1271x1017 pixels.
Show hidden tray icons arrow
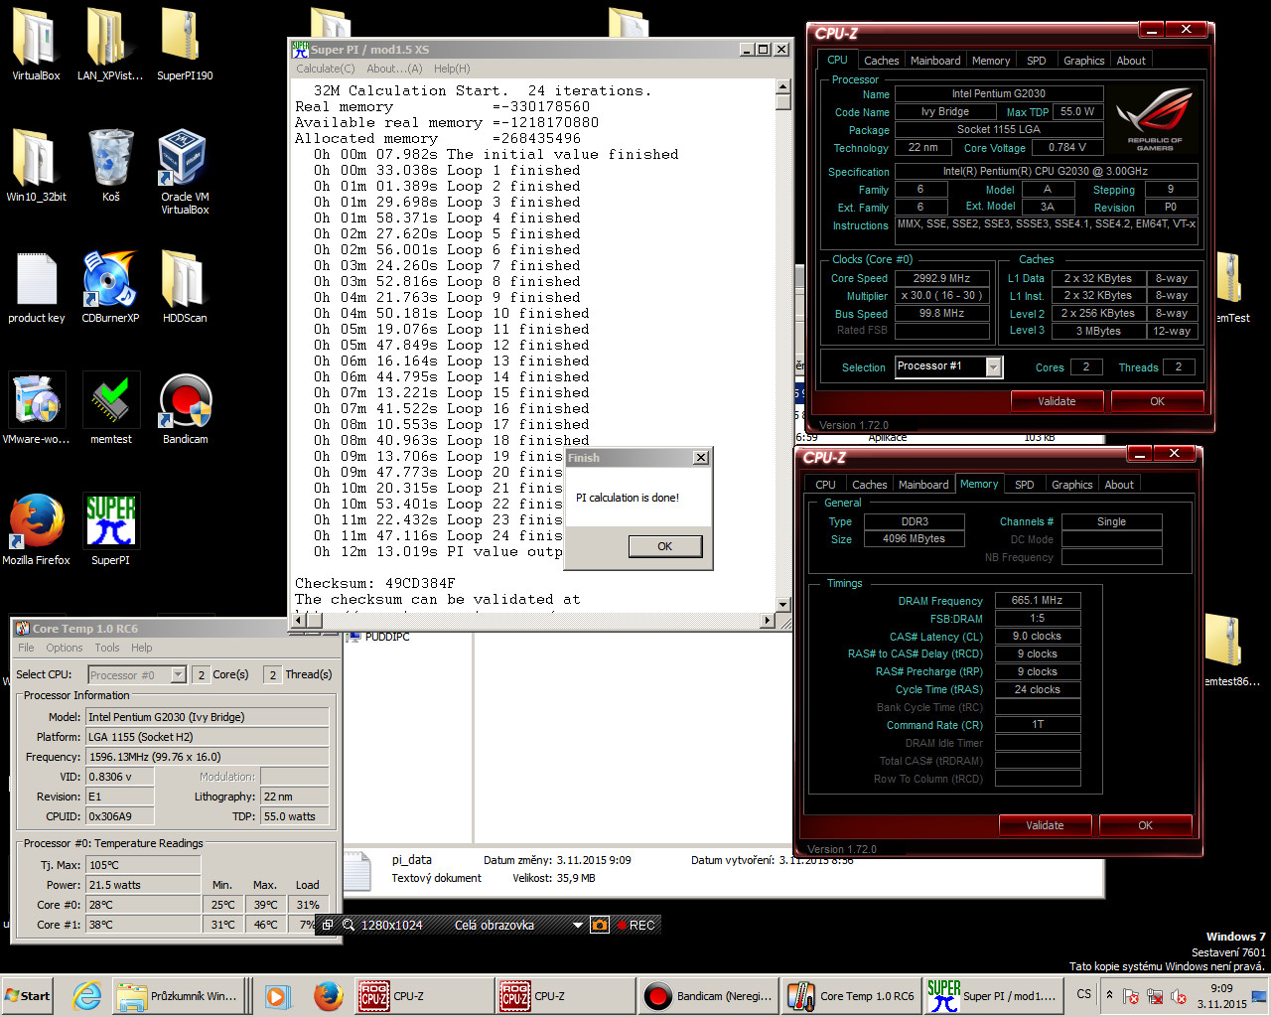(x=1109, y=995)
